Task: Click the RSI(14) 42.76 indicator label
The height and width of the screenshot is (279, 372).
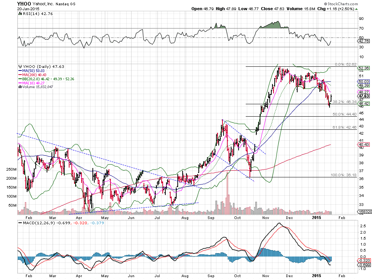Action: [x=38, y=14]
